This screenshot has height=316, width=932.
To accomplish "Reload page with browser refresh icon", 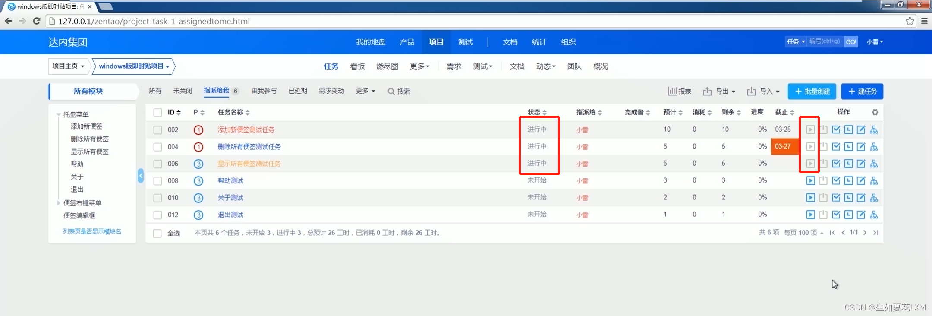I will 37,21.
